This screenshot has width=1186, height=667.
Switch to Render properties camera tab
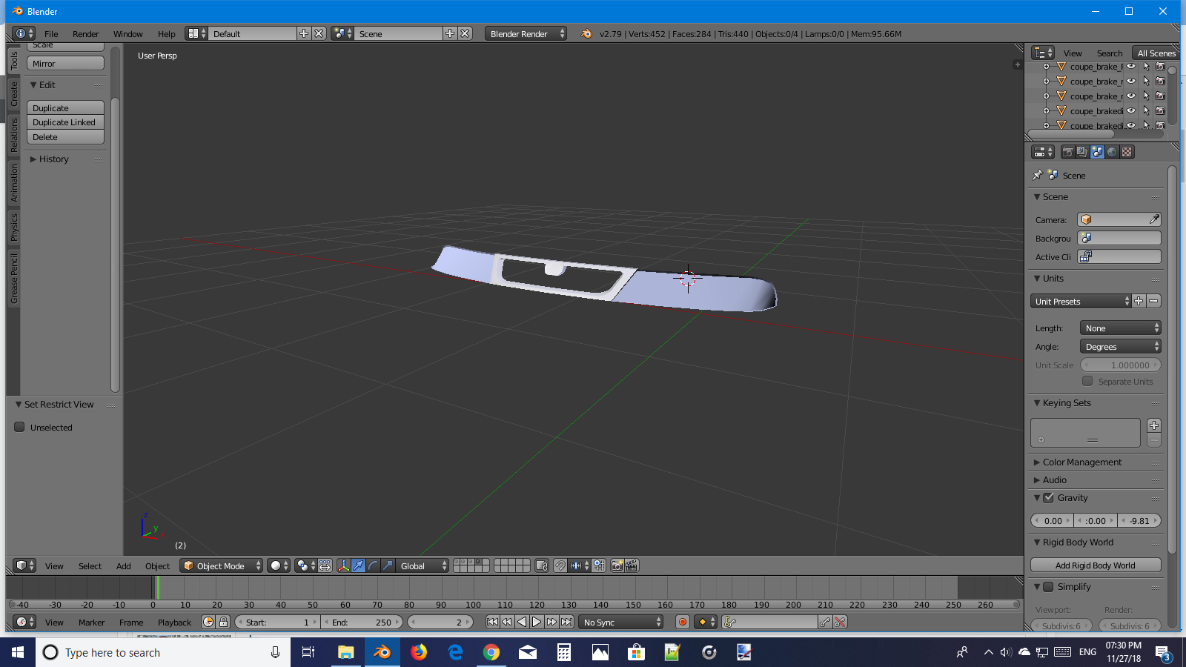pyautogui.click(x=1067, y=152)
